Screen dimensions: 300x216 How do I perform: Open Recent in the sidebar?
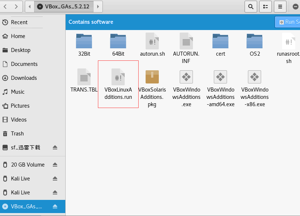[33, 22]
